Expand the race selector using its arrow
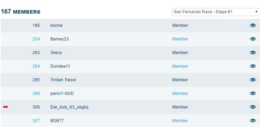The image size is (260, 127). [x=257, y=12]
